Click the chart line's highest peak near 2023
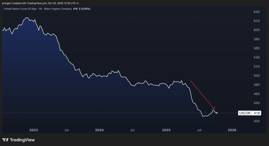 coord(26,18)
